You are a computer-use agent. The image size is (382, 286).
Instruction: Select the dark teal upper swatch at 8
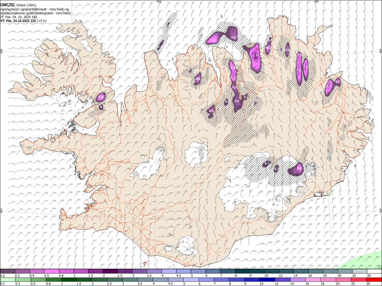(242, 271)
